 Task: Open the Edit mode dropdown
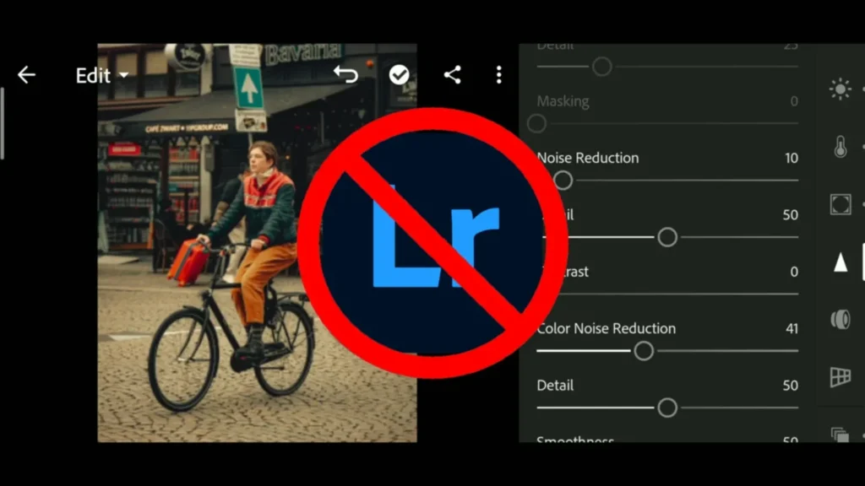[123, 76]
